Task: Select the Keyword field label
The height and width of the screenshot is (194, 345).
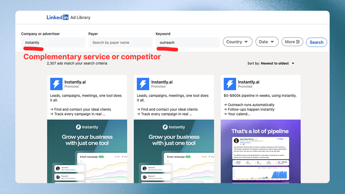Action: pos(163,34)
